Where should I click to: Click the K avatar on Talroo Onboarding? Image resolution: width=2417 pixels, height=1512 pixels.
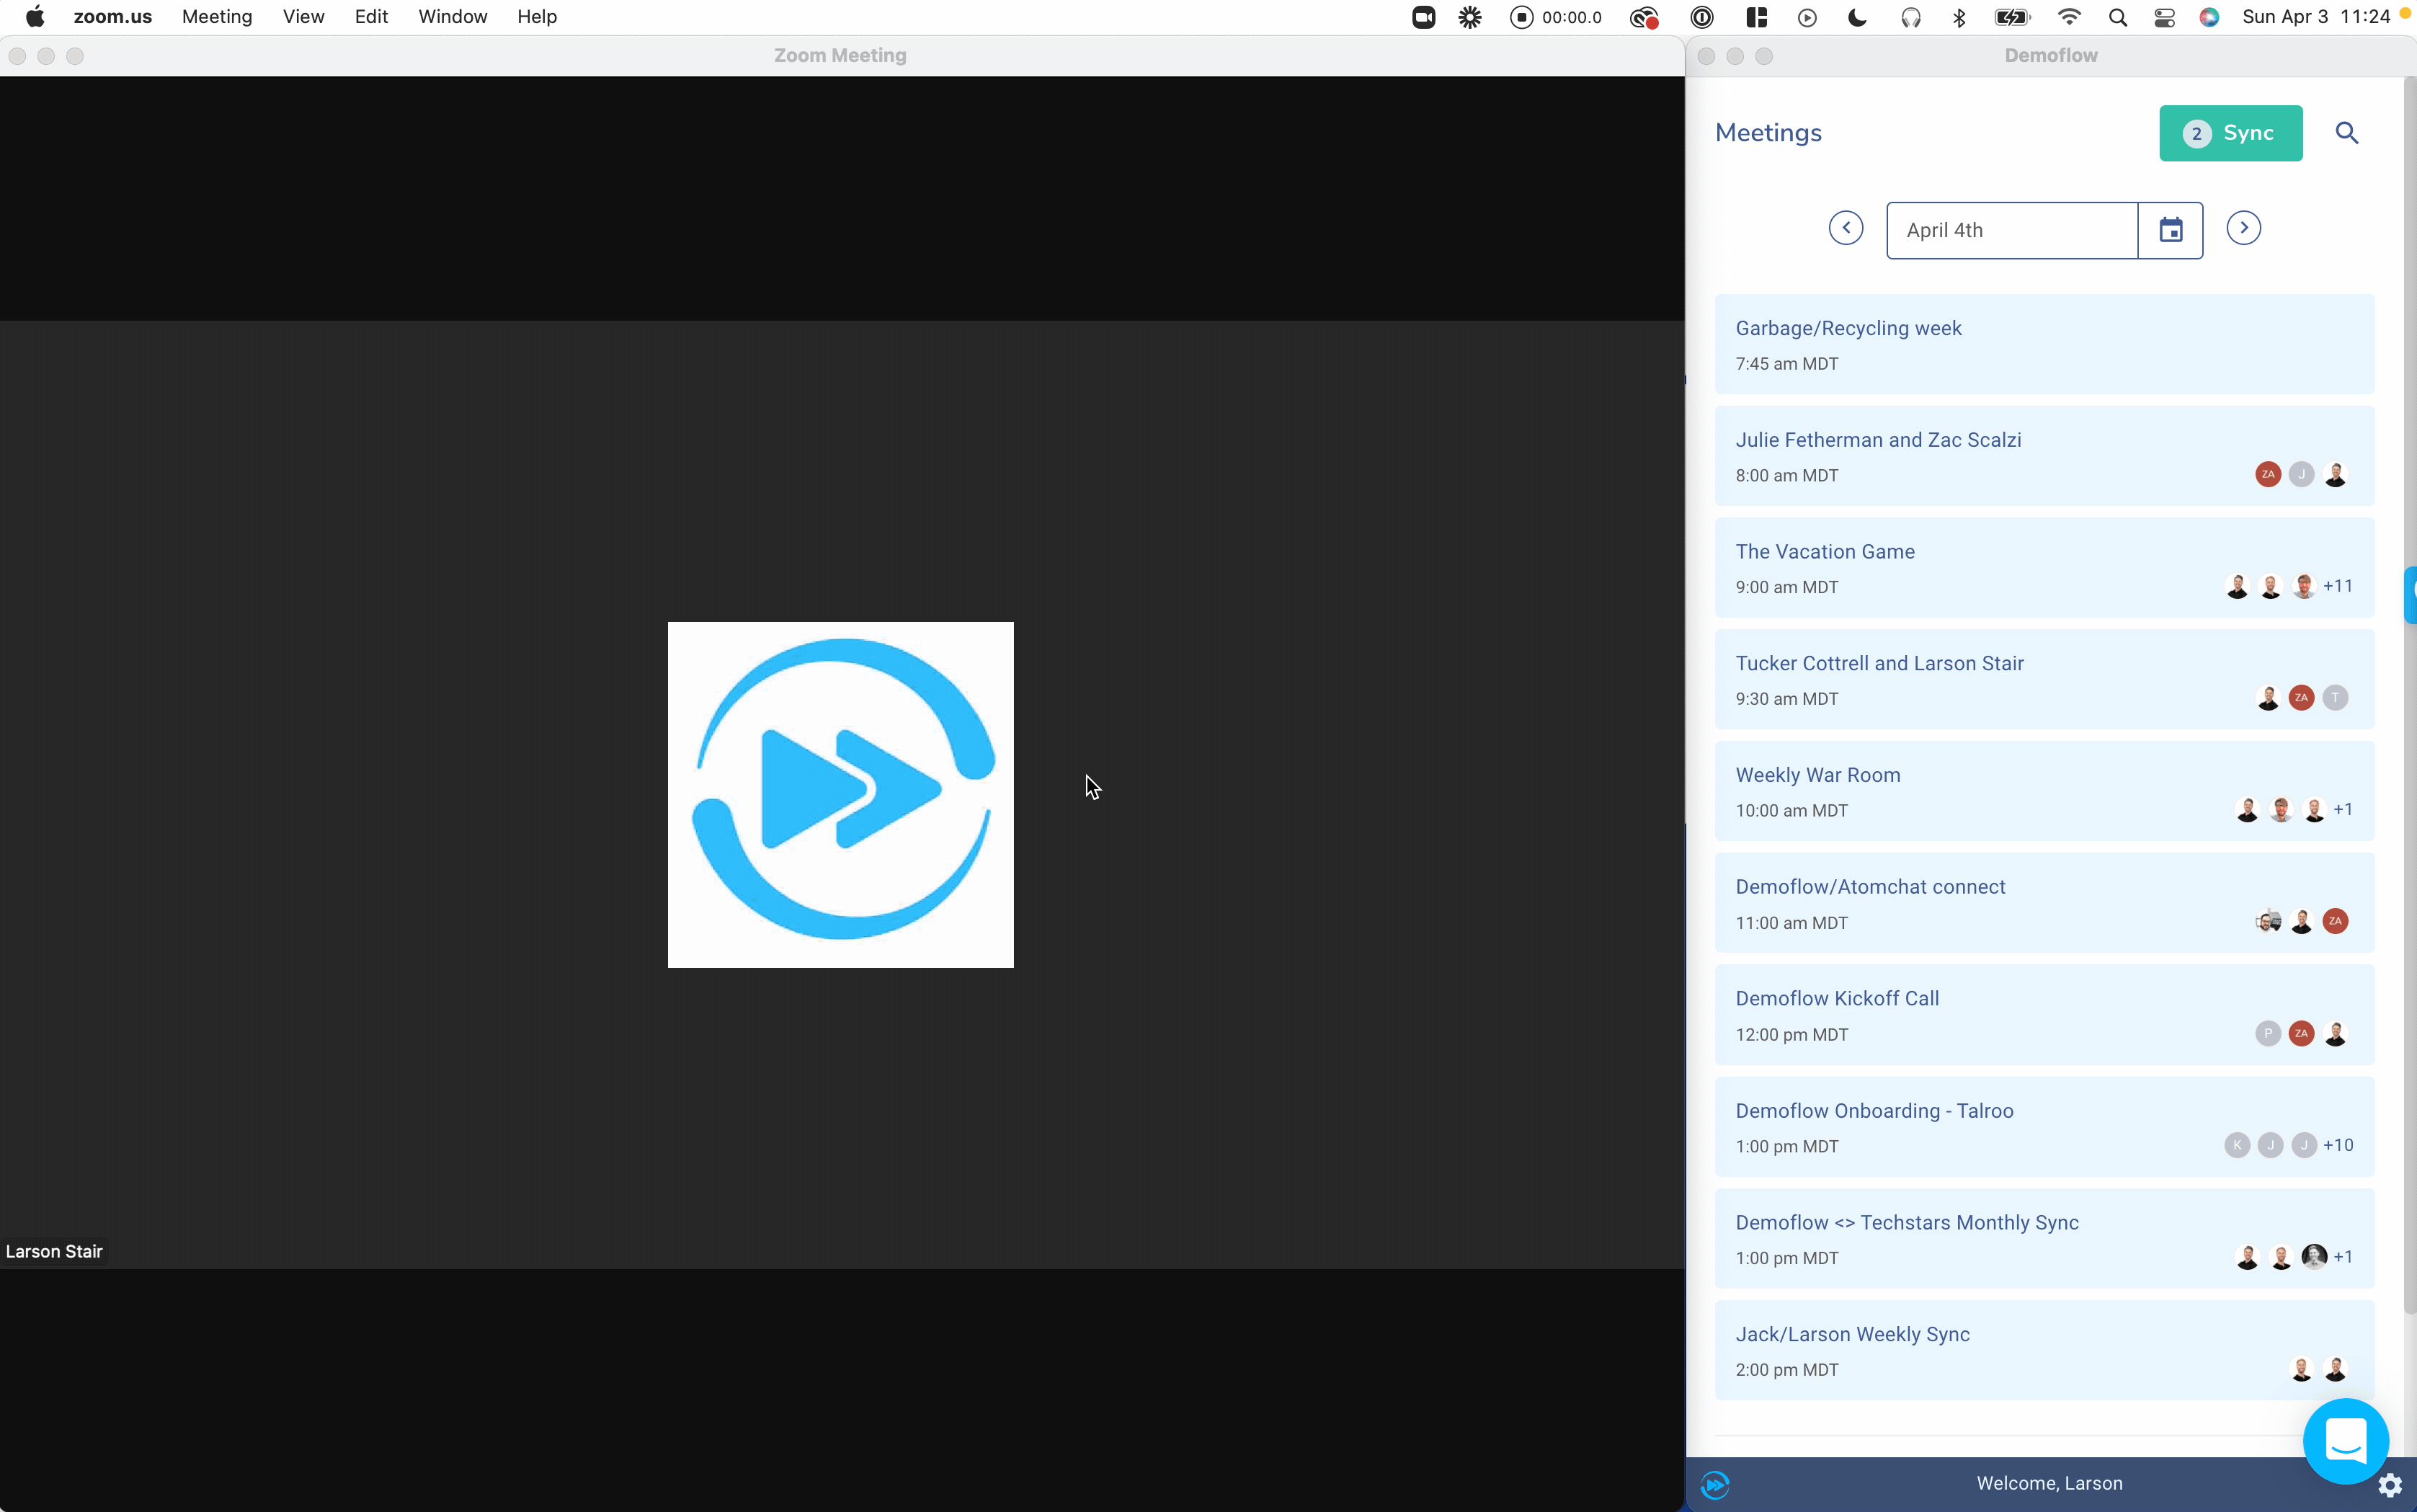pos(2237,1145)
